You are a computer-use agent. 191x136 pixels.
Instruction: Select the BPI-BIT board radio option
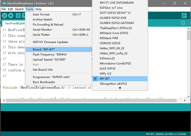click(120, 79)
